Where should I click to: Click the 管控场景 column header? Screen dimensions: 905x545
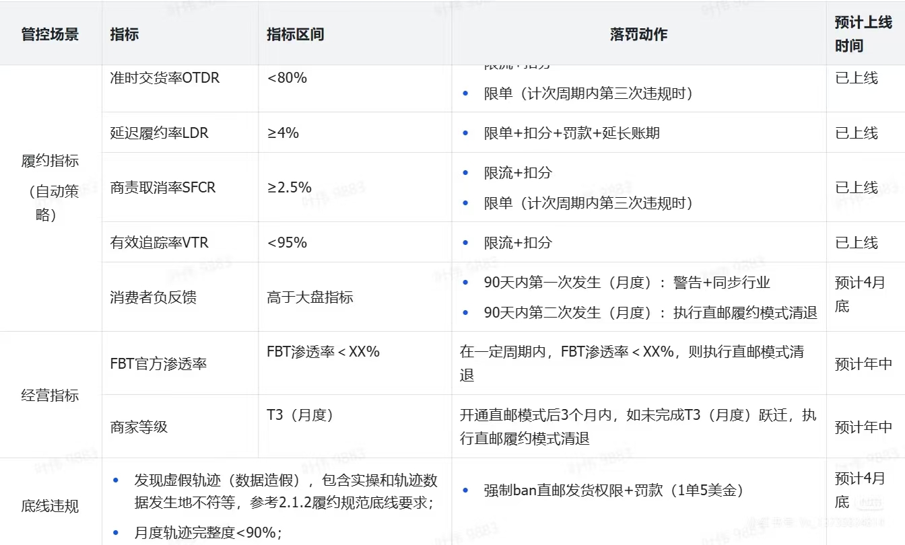click(x=50, y=34)
